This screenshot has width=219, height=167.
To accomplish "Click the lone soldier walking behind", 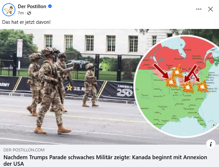I will [x=90, y=85].
